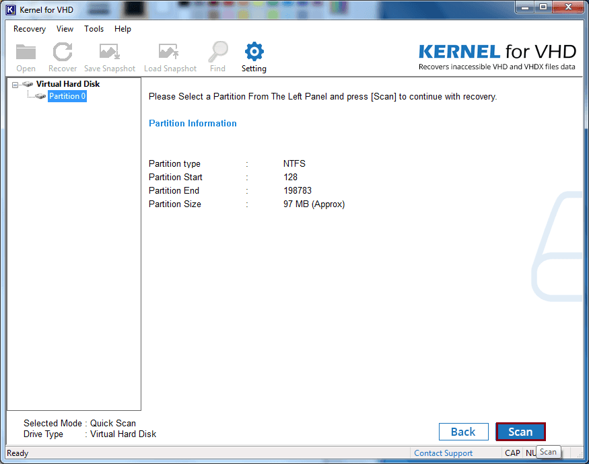Image resolution: width=589 pixels, height=464 pixels.
Task: Click the Partition Start value 128
Action: [x=290, y=177]
